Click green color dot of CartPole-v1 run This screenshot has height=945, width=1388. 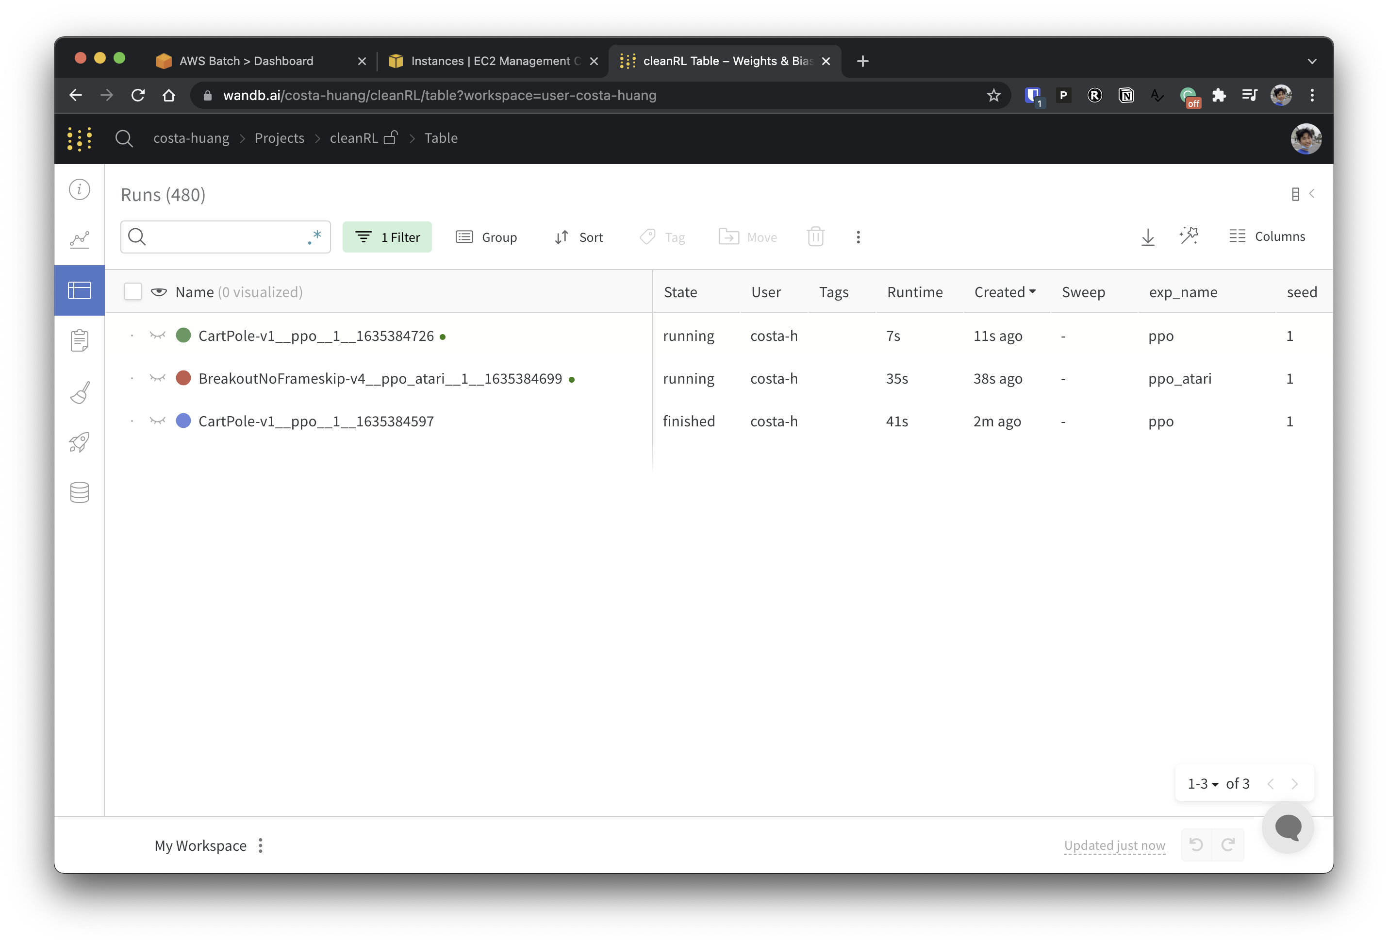click(x=183, y=336)
